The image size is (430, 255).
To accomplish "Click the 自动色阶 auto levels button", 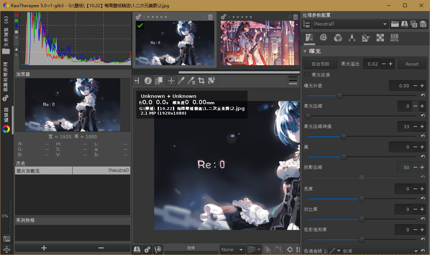I will click(321, 64).
